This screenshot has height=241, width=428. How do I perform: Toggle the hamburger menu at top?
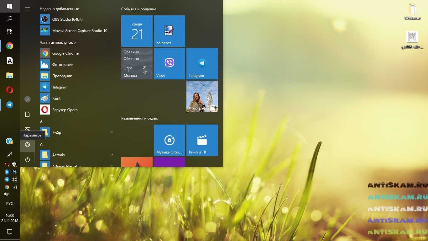(x=28, y=9)
